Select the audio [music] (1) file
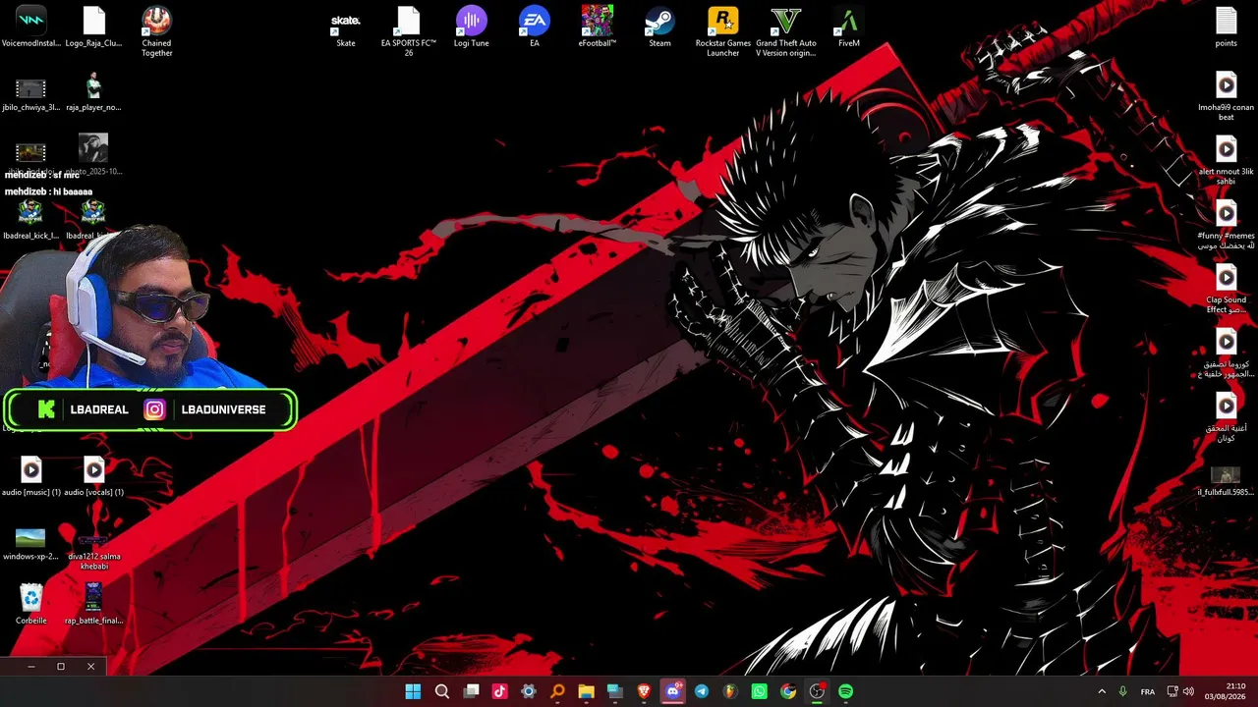1258x707 pixels. click(x=31, y=476)
